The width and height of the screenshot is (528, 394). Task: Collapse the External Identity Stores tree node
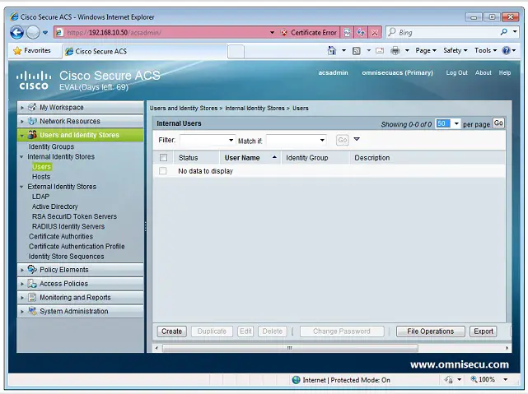[21, 187]
